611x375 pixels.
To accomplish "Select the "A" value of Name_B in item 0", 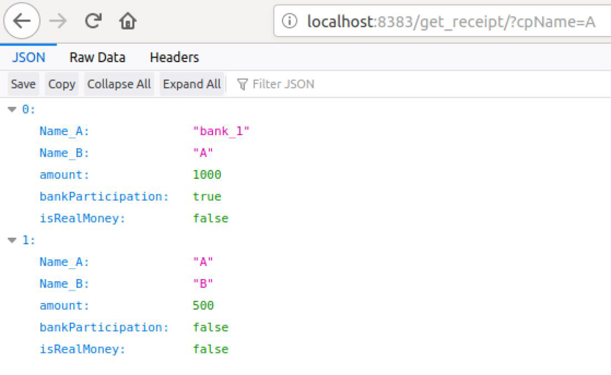I will tap(203, 153).
